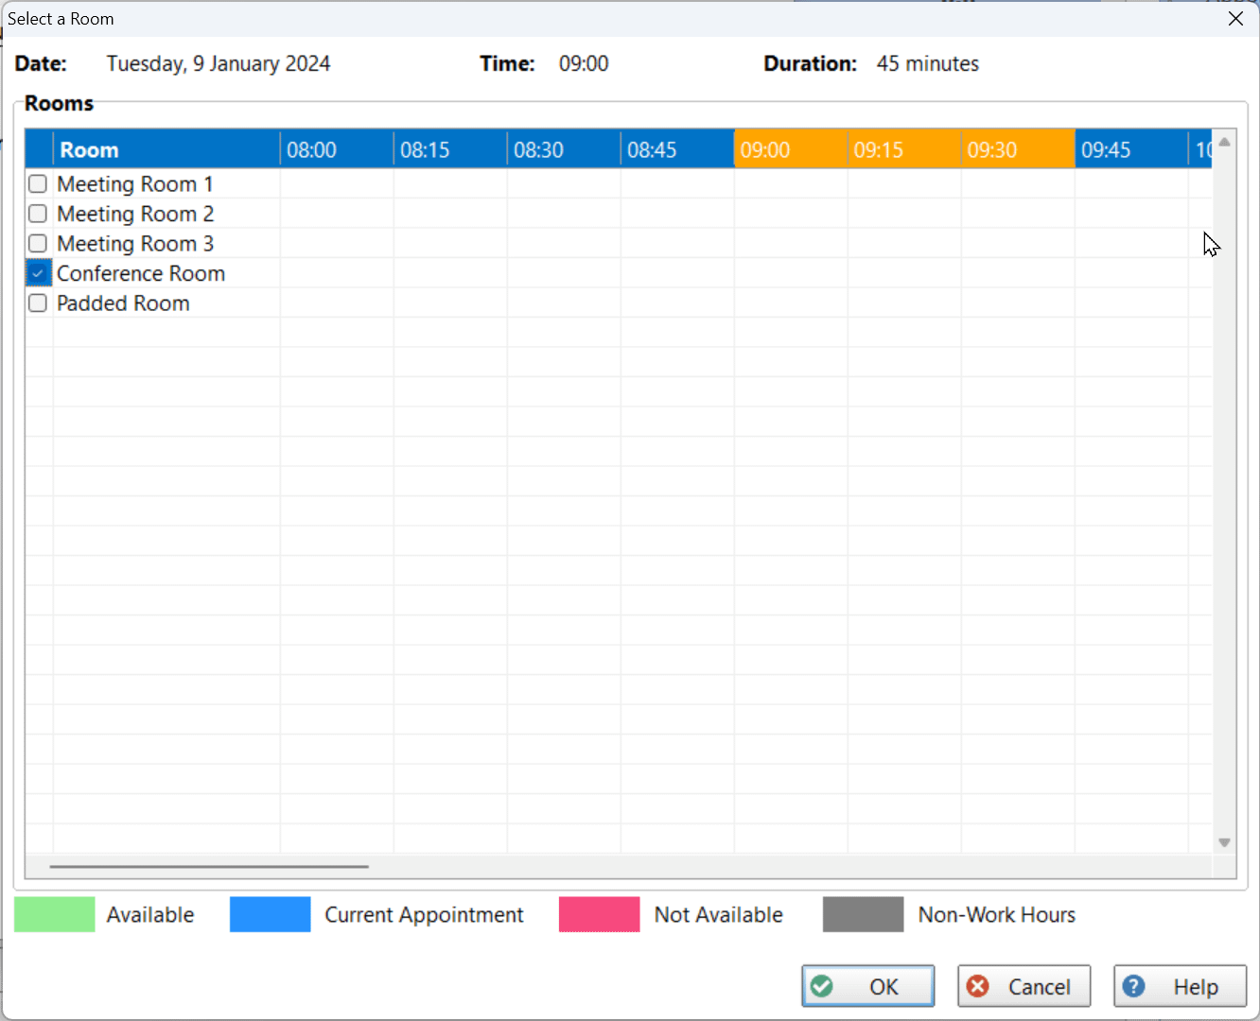Check the Meeting Room 1 checkbox

[x=38, y=183]
